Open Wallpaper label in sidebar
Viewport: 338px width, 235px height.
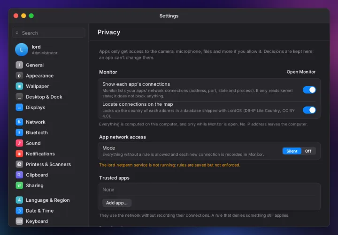click(x=37, y=86)
